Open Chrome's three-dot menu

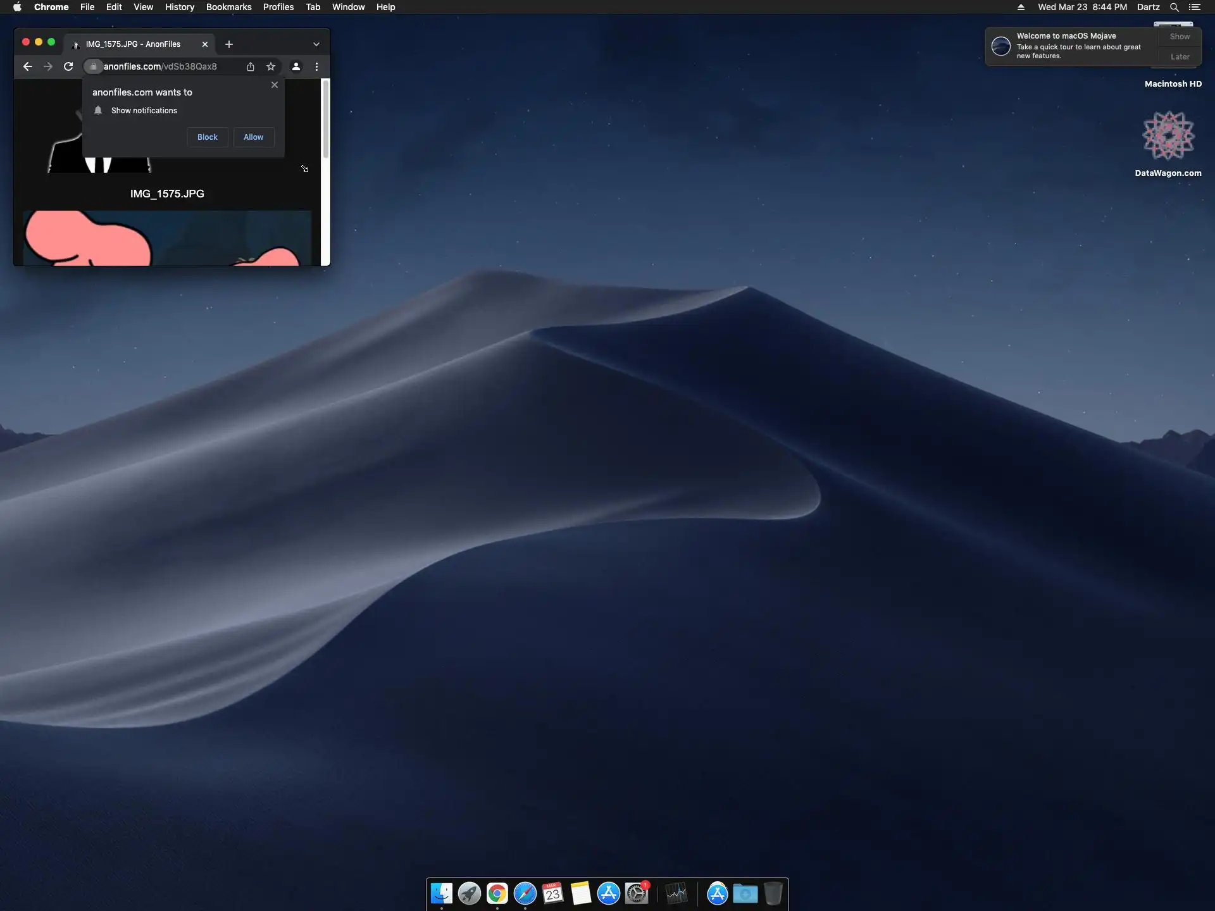point(316,66)
